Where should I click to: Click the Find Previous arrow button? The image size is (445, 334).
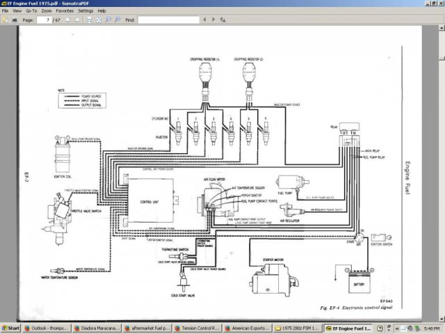click(205, 20)
